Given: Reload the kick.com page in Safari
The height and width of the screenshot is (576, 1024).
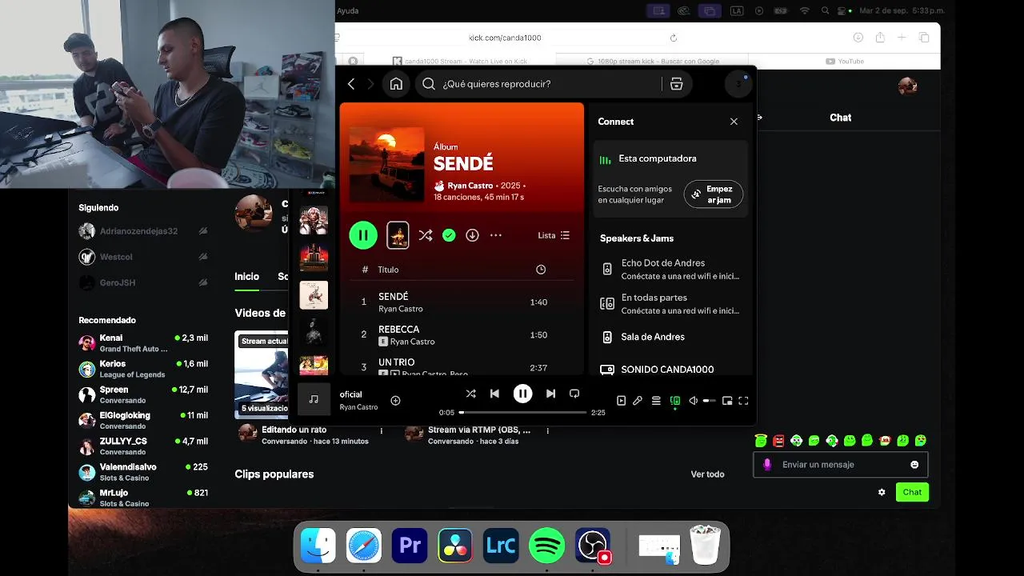Looking at the screenshot, I should pyautogui.click(x=674, y=38).
